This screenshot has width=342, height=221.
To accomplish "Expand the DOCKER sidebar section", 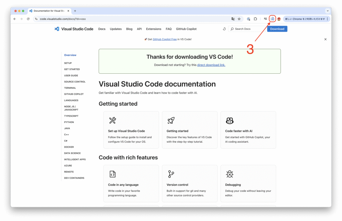I will pyautogui.click(x=69, y=147).
